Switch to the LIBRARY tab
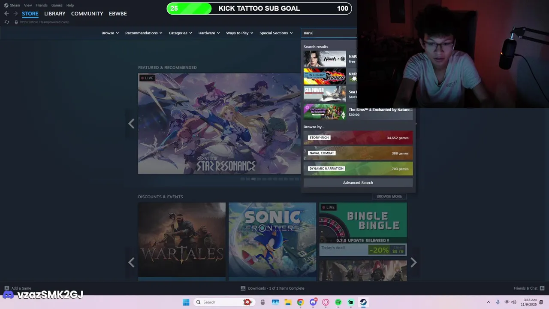This screenshot has width=549, height=309. 55,14
